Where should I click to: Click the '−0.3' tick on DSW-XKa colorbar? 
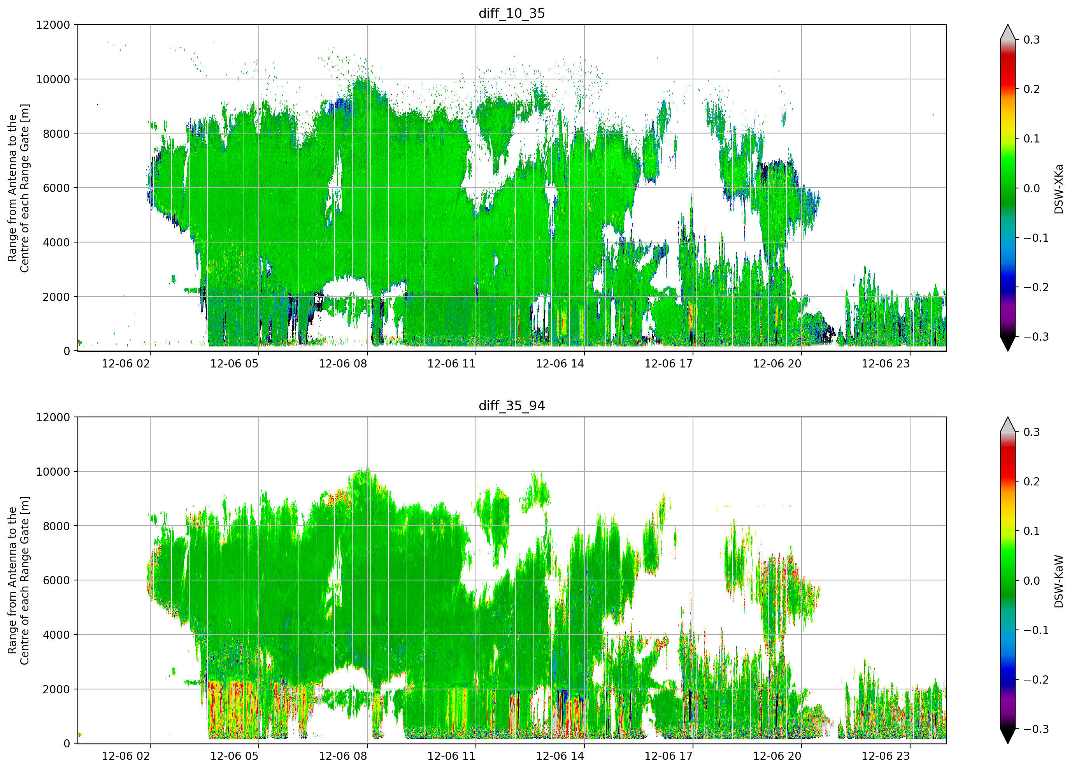point(1036,337)
